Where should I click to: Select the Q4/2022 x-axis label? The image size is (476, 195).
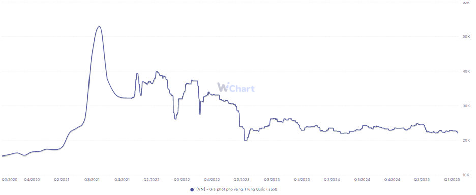click(212, 179)
